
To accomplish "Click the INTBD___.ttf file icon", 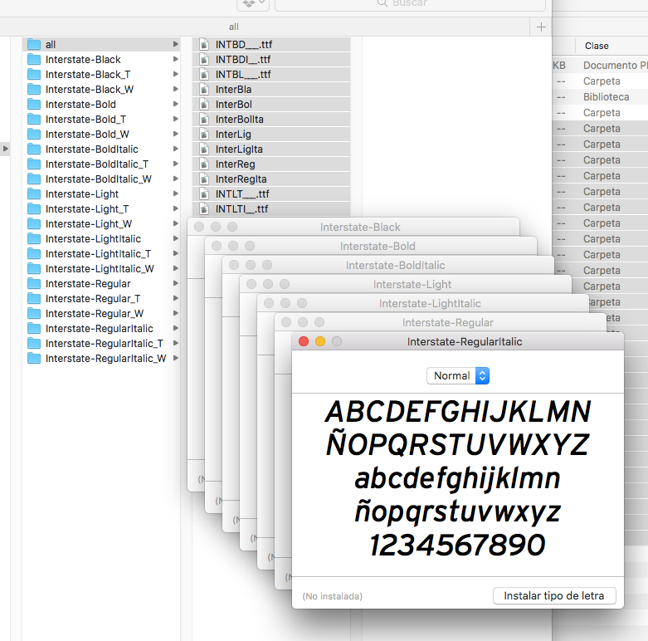I will (x=204, y=44).
